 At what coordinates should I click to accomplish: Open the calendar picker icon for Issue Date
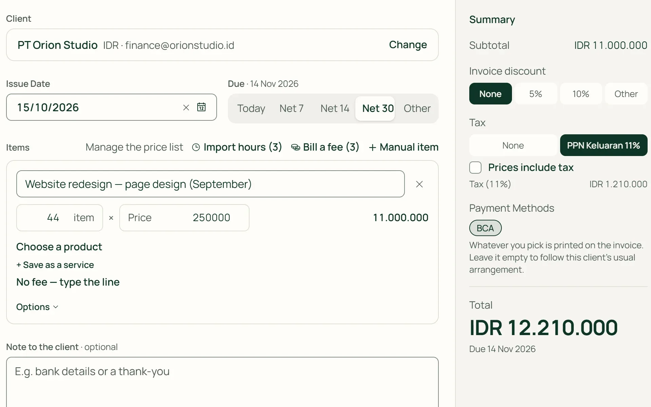pos(201,107)
